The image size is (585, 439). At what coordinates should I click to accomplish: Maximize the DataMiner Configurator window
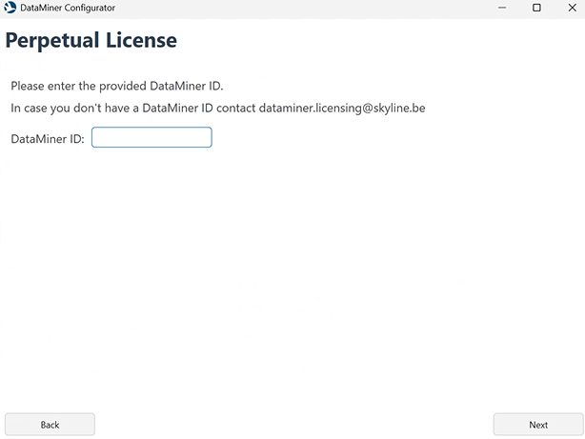click(536, 8)
